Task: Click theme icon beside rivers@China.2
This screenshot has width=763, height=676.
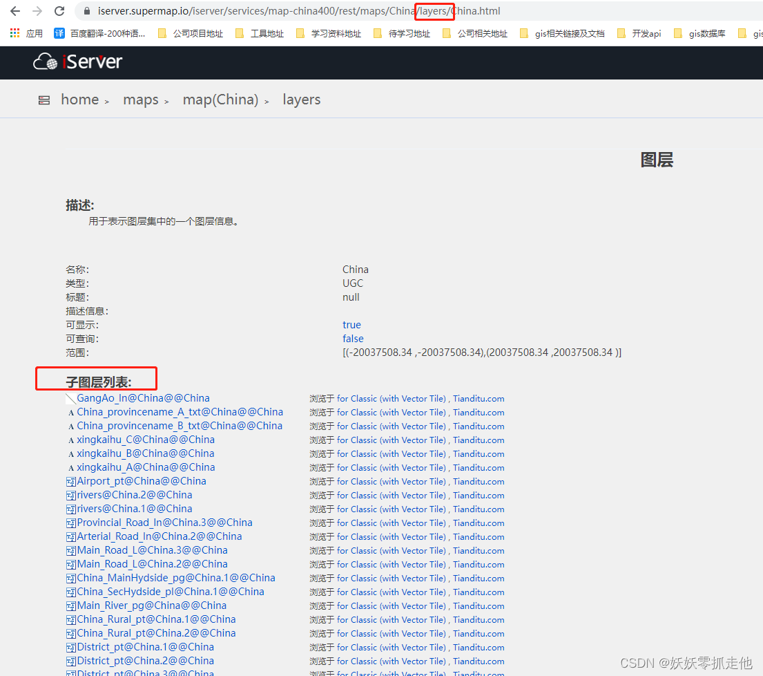Action: pos(71,496)
